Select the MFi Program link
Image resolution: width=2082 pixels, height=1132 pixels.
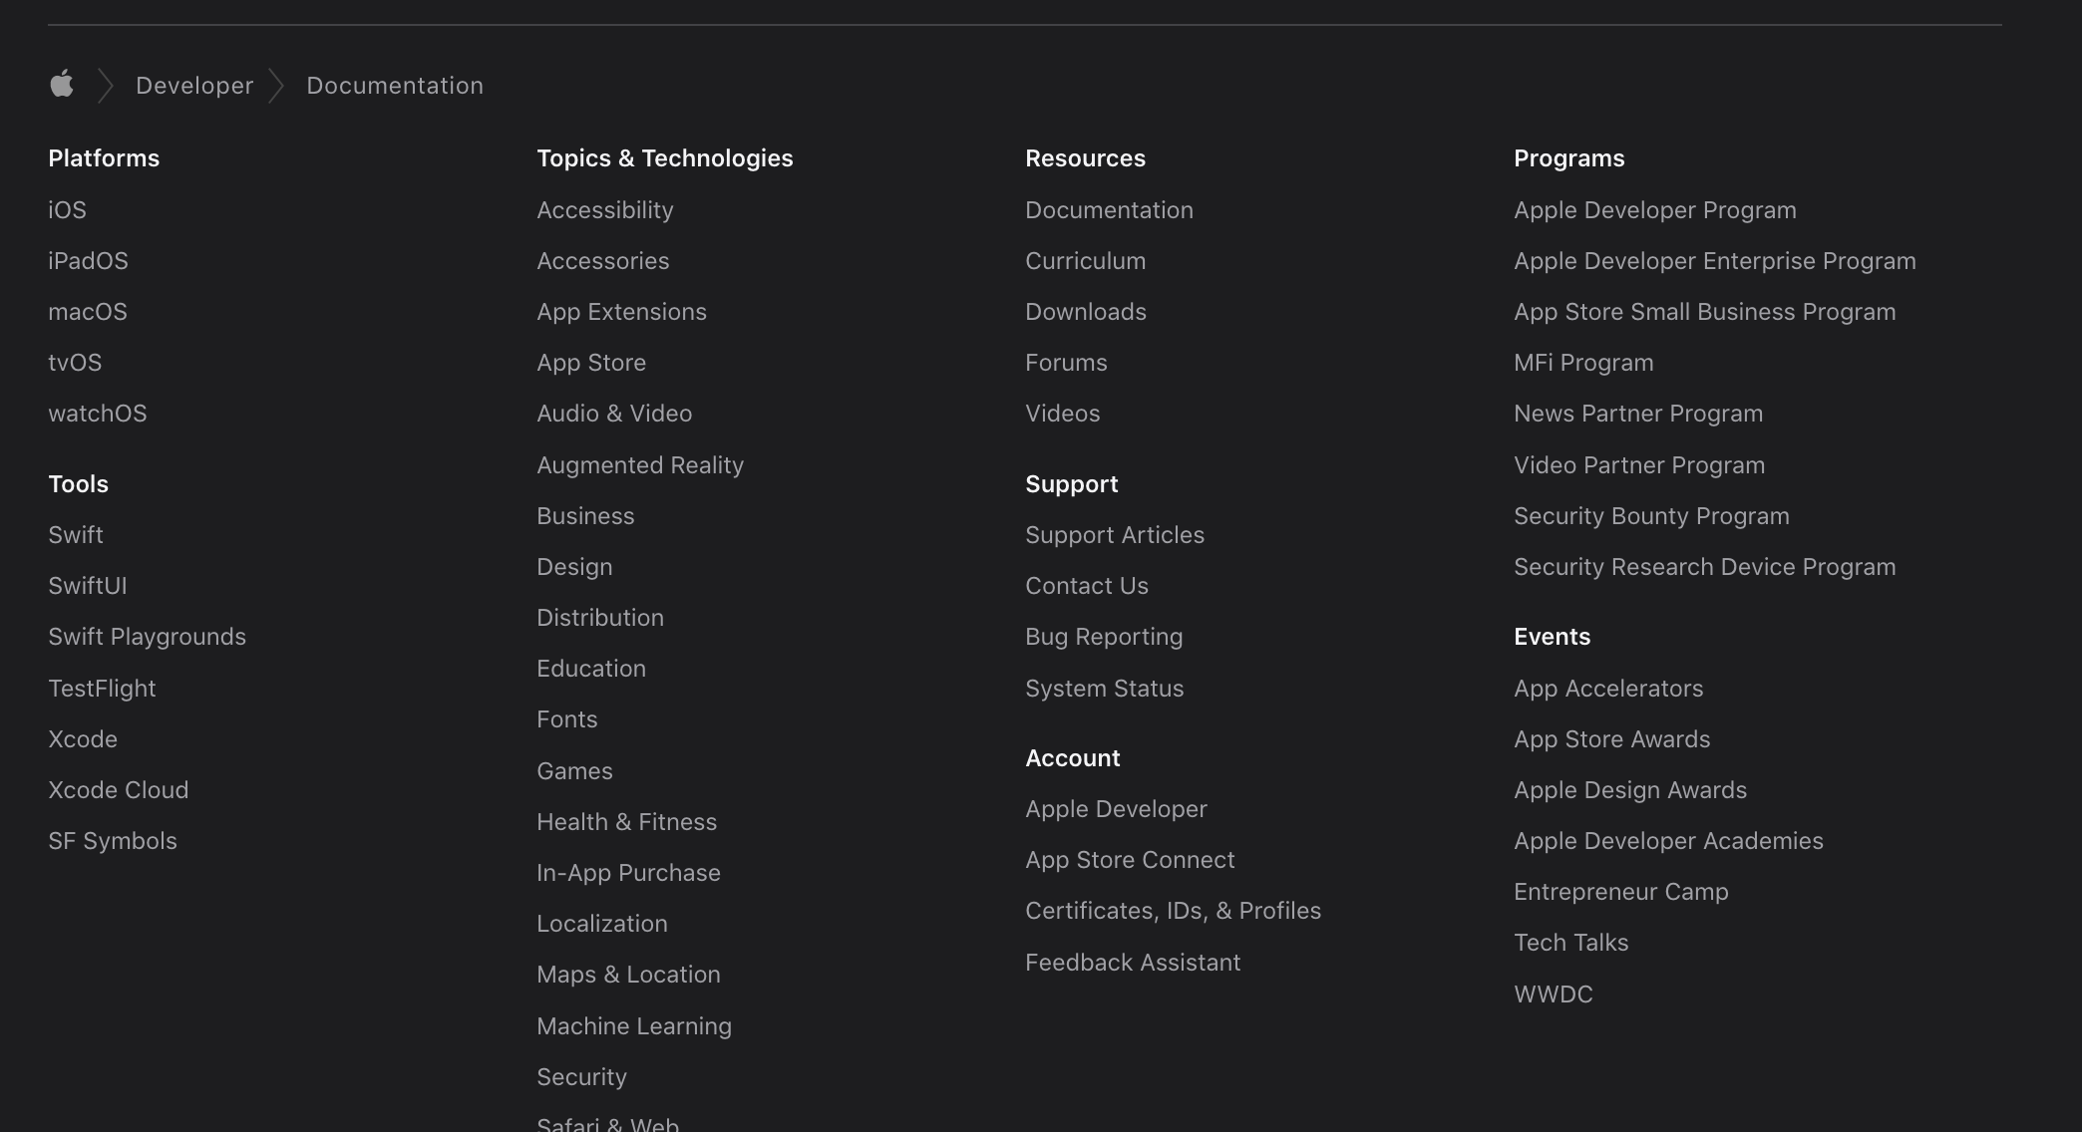click(x=1583, y=363)
